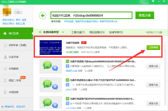Click the 查找方案 search button

[145, 15]
